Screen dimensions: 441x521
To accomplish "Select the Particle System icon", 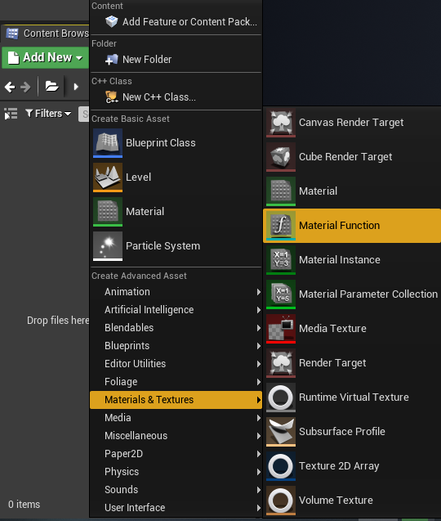I will [108, 246].
